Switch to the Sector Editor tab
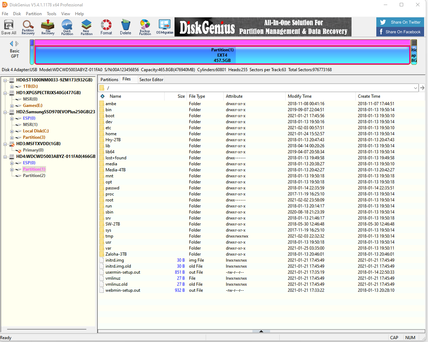This screenshot has height=342, width=428. click(151, 80)
